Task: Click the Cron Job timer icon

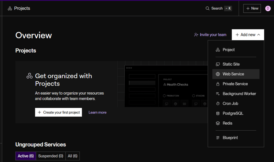Action: pos(218,104)
